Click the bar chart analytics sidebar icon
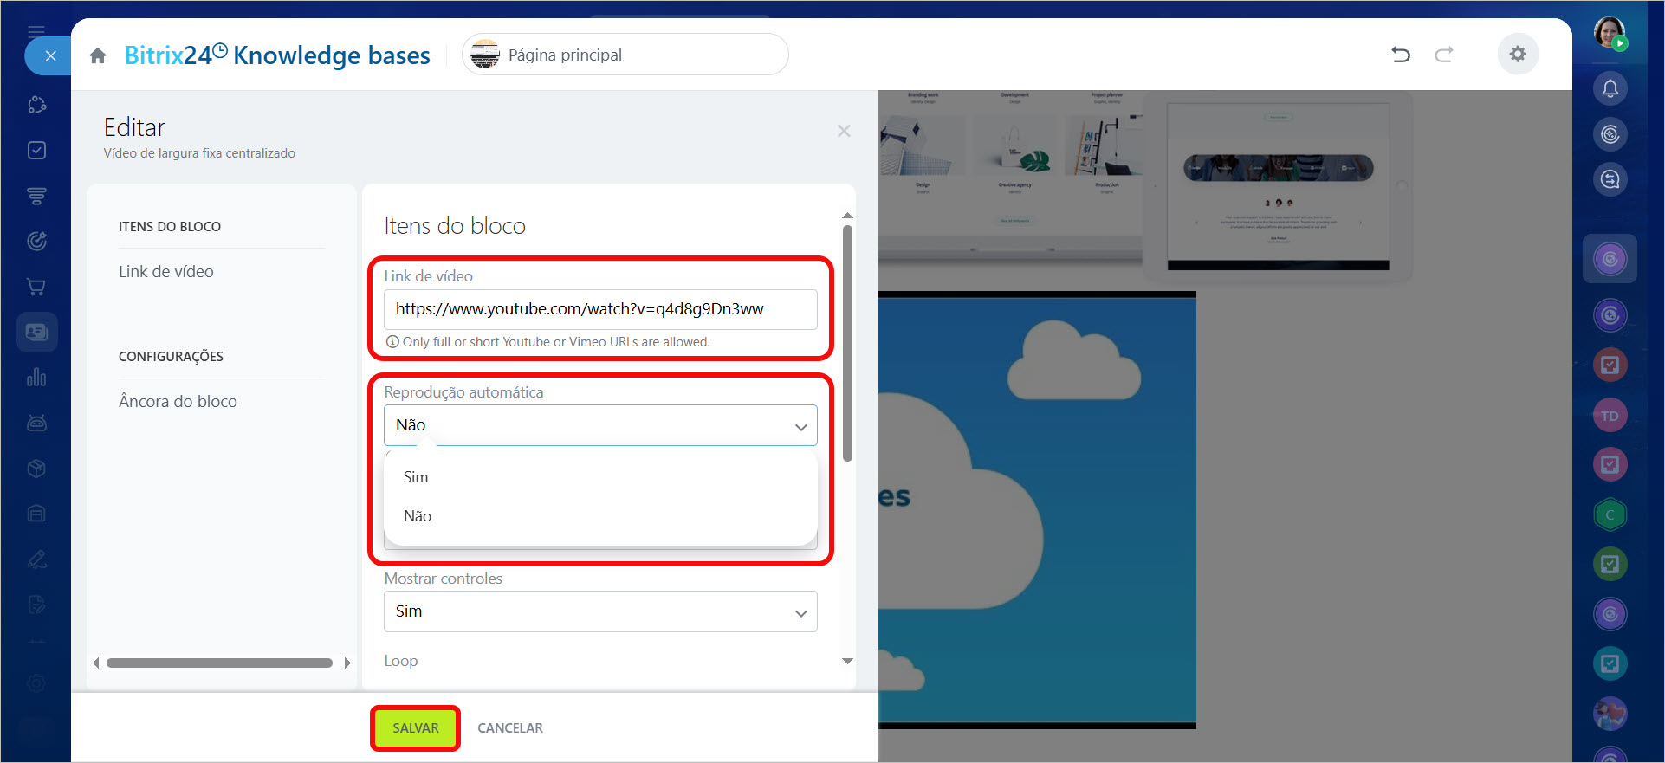Viewport: 1665px width, 763px height. [36, 378]
